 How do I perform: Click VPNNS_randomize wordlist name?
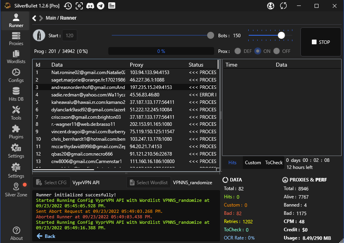click(193, 183)
